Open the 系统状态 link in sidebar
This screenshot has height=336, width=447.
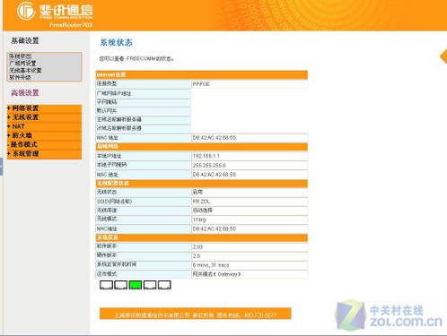pyautogui.click(x=20, y=56)
